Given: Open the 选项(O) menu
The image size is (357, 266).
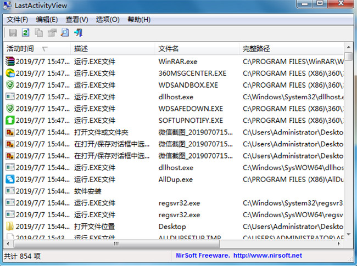Looking at the screenshot, I should click(x=108, y=20).
